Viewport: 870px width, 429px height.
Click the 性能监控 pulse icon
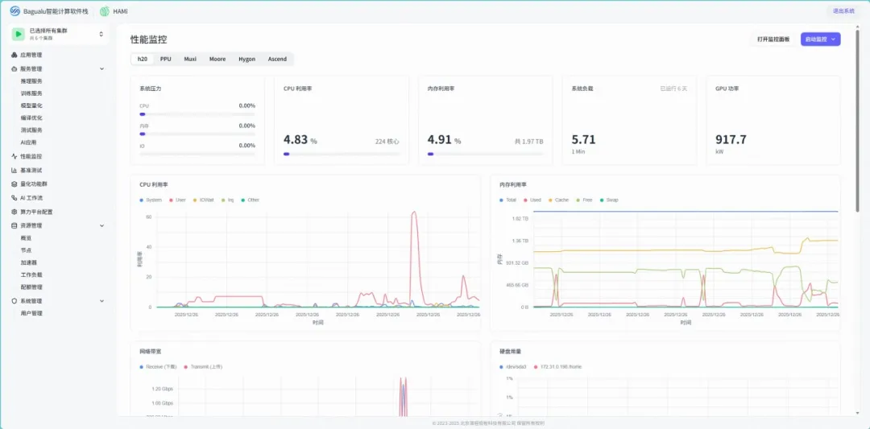click(14, 156)
